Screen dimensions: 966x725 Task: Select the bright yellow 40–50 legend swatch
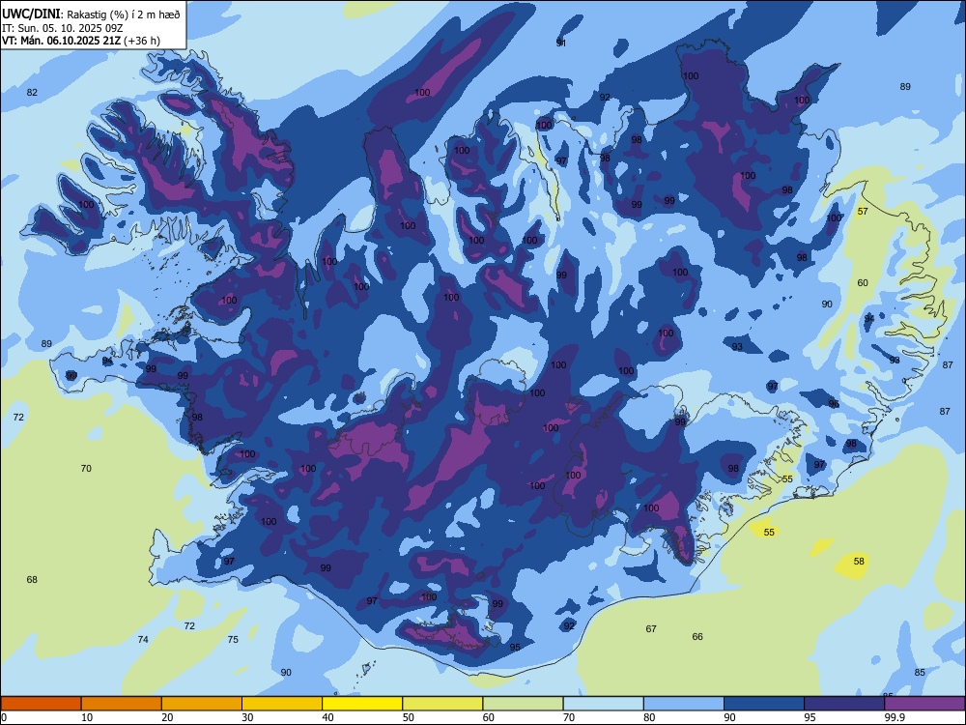(x=362, y=704)
